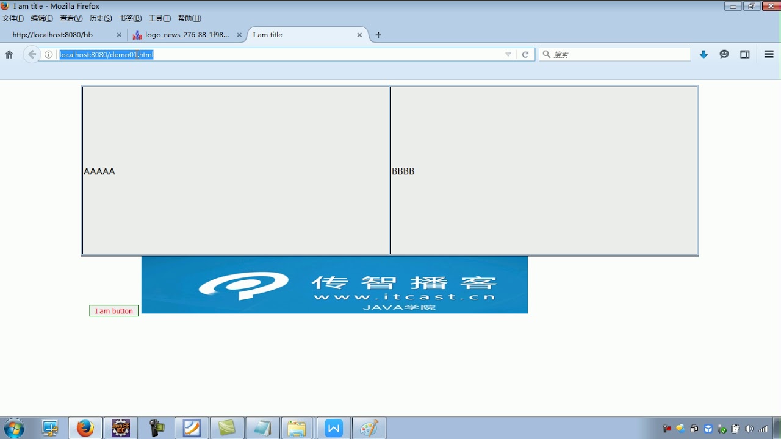Click the AAAAA table cell text
Viewport: 781px width, 439px height.
tap(99, 171)
